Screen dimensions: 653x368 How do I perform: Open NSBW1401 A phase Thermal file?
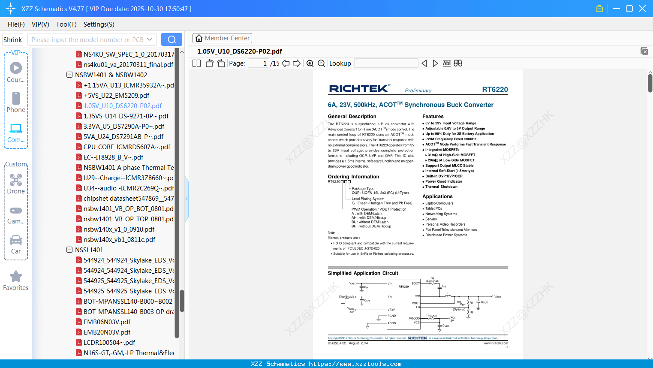pos(129,167)
